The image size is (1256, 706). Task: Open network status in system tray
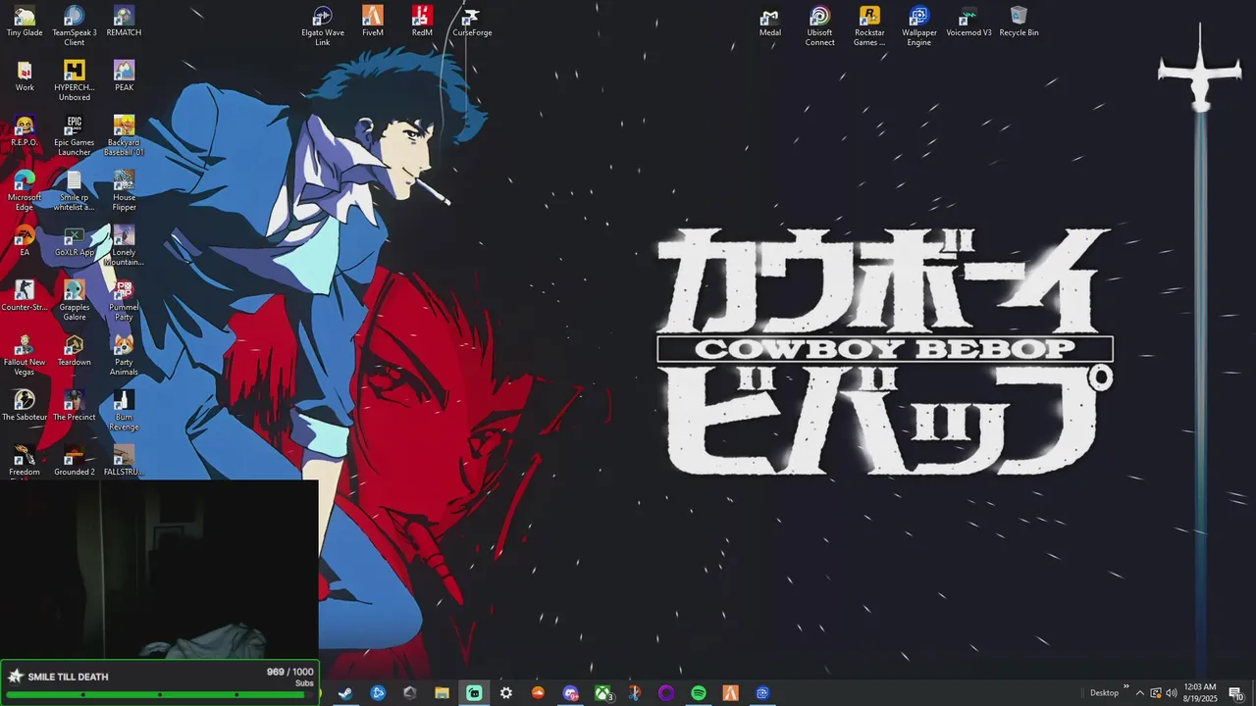pyautogui.click(x=1156, y=693)
